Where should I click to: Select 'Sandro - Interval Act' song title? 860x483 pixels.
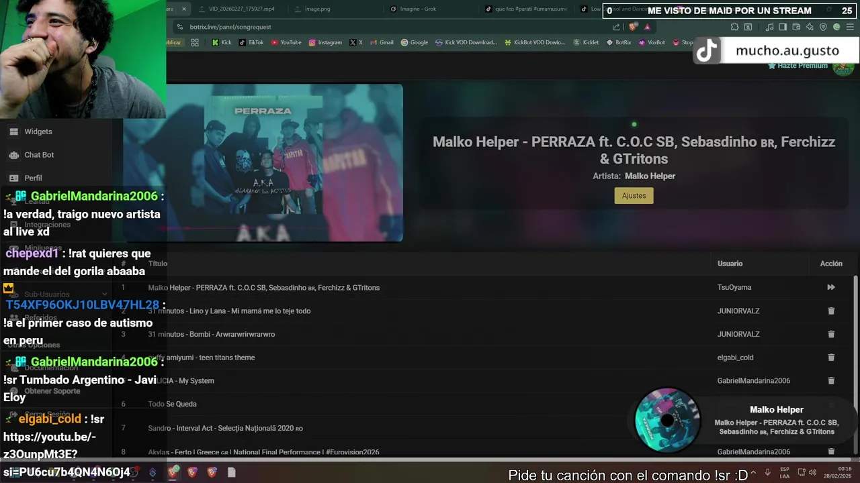225,428
